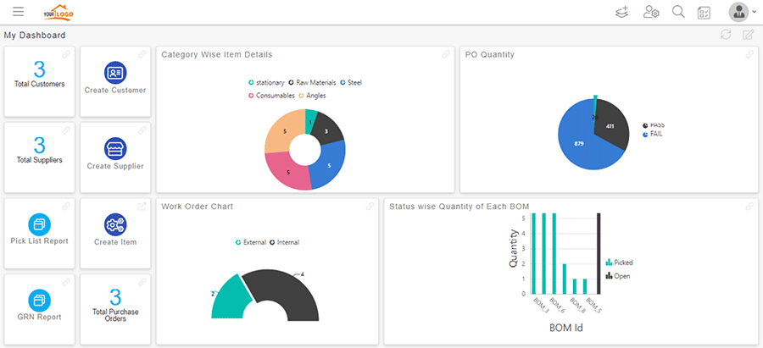
Task: Open the Create Customer label link
Action: tap(115, 90)
